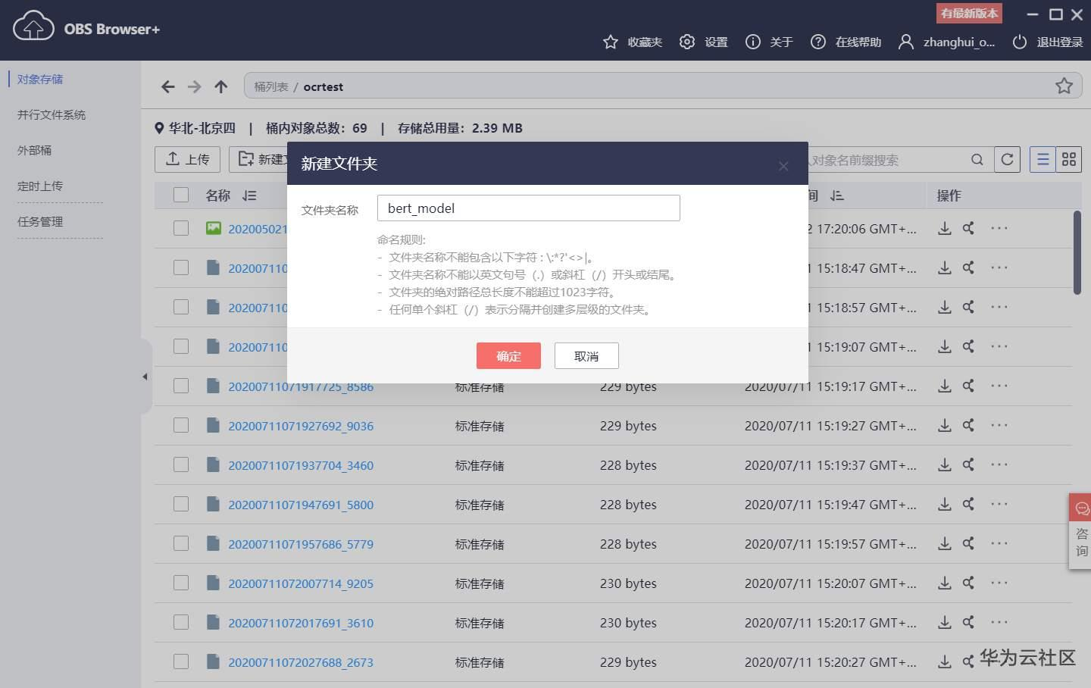The height and width of the screenshot is (688, 1091).
Task: Switch to list view
Action: (1043, 160)
